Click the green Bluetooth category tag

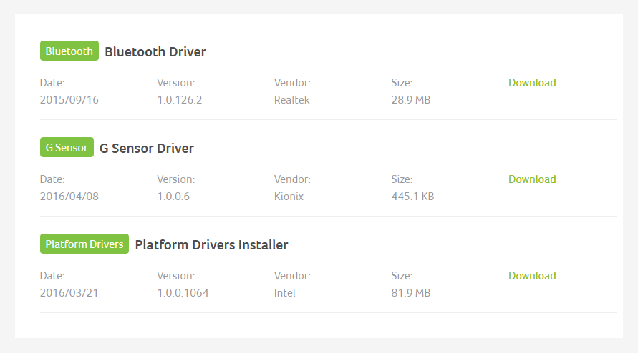[x=69, y=51]
